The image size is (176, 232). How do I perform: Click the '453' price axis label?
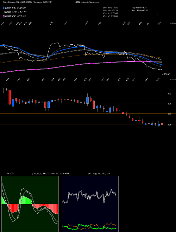169,94
